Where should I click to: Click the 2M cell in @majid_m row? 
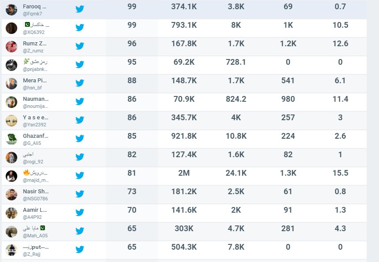coord(184,173)
